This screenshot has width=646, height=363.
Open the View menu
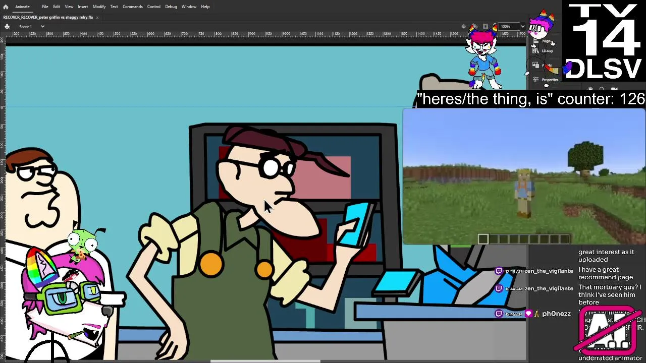pyautogui.click(x=69, y=7)
